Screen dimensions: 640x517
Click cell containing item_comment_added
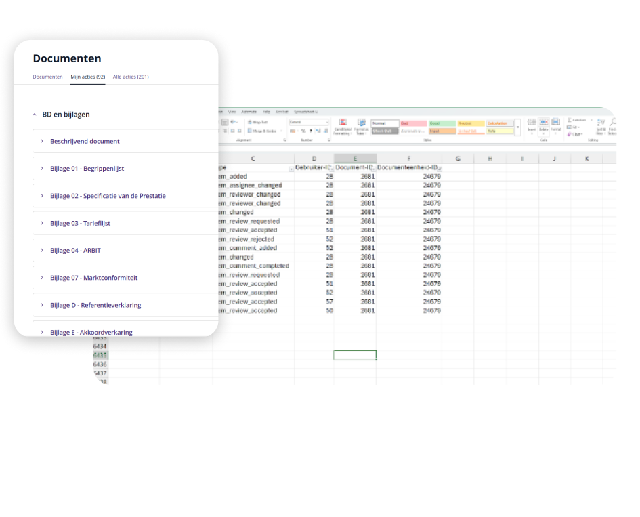point(256,248)
